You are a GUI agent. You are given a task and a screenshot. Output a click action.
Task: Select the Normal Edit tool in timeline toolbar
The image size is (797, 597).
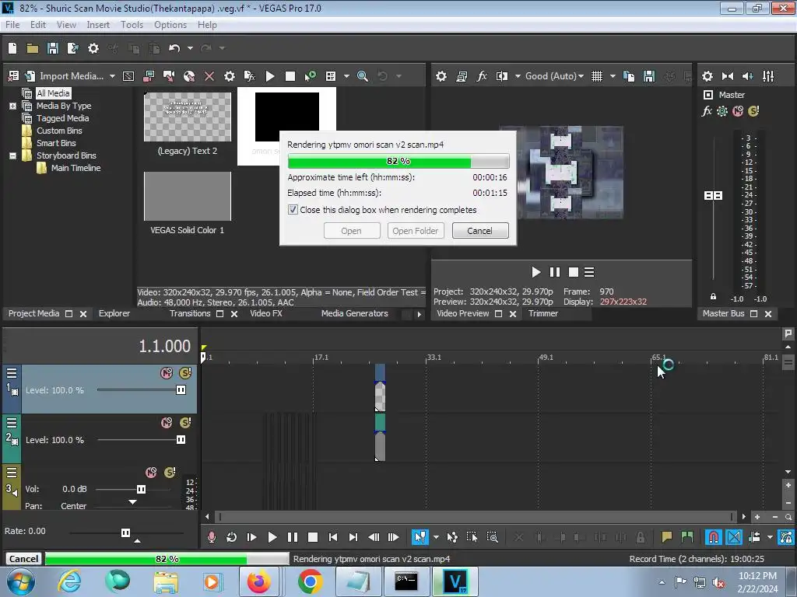tap(420, 537)
